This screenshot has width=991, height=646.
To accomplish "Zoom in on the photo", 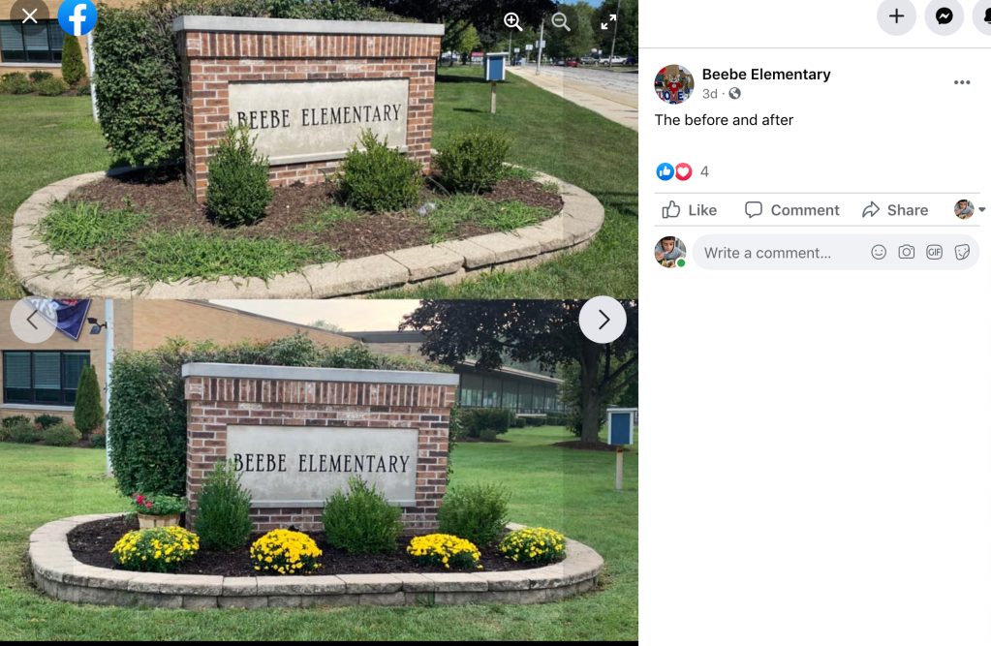I will pyautogui.click(x=512, y=21).
